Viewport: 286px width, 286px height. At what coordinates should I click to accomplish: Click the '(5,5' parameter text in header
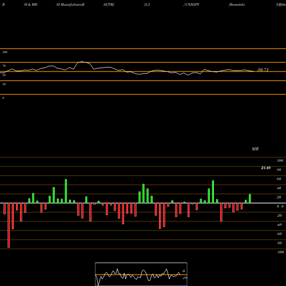[147, 5]
